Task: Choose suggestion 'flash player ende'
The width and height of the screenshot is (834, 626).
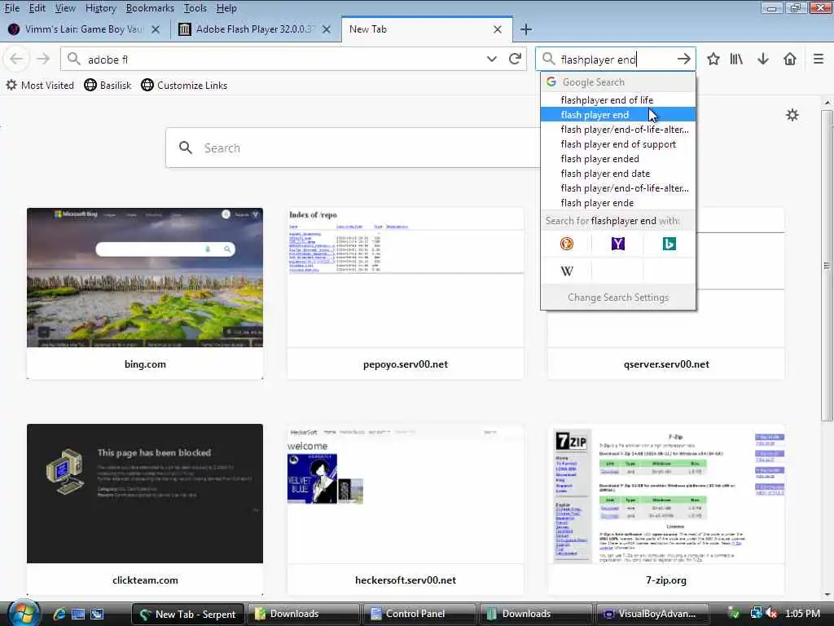Action: pyautogui.click(x=618, y=203)
